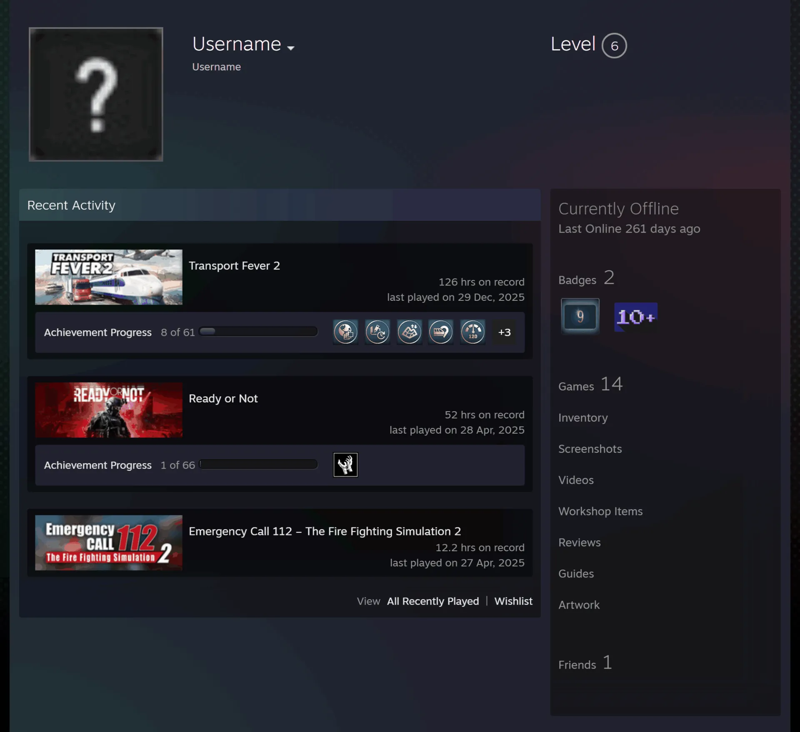This screenshot has height=732, width=800.
Task: Click 'last played on 28 Apr, 2025' text
Action: click(457, 430)
